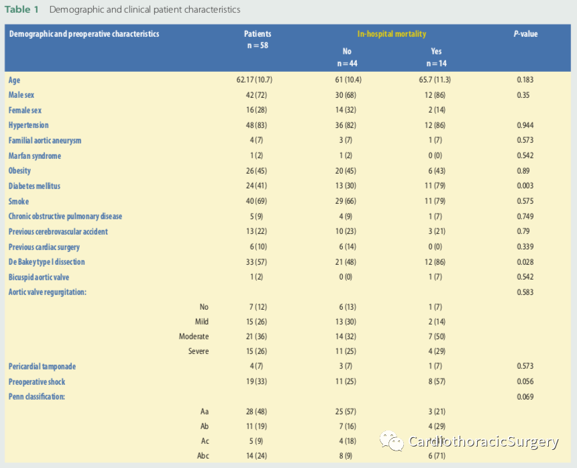Click '19 (33)' in the Preoperative shock row
577x468 pixels.
(x=256, y=382)
